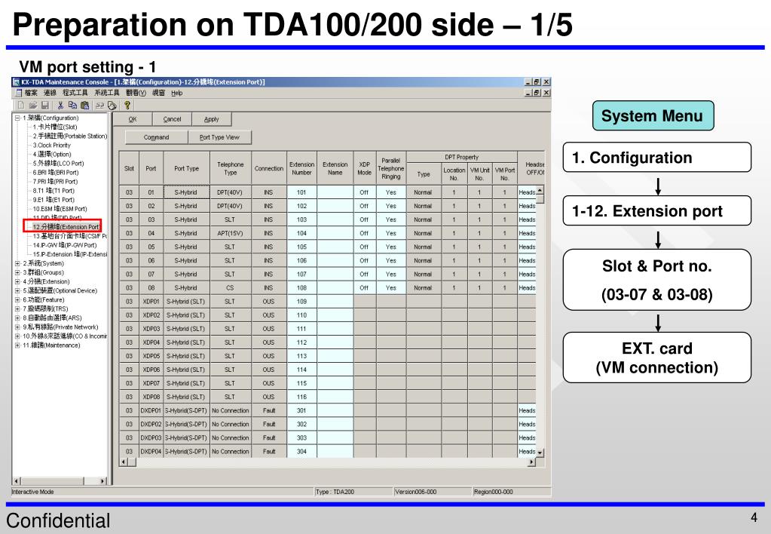Click the Parallel Telephone Ringing Yes cell for port 08
The width and height of the screenshot is (771, 534).
pos(391,288)
